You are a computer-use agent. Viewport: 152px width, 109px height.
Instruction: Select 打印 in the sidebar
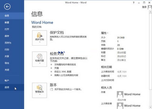pos(12,50)
